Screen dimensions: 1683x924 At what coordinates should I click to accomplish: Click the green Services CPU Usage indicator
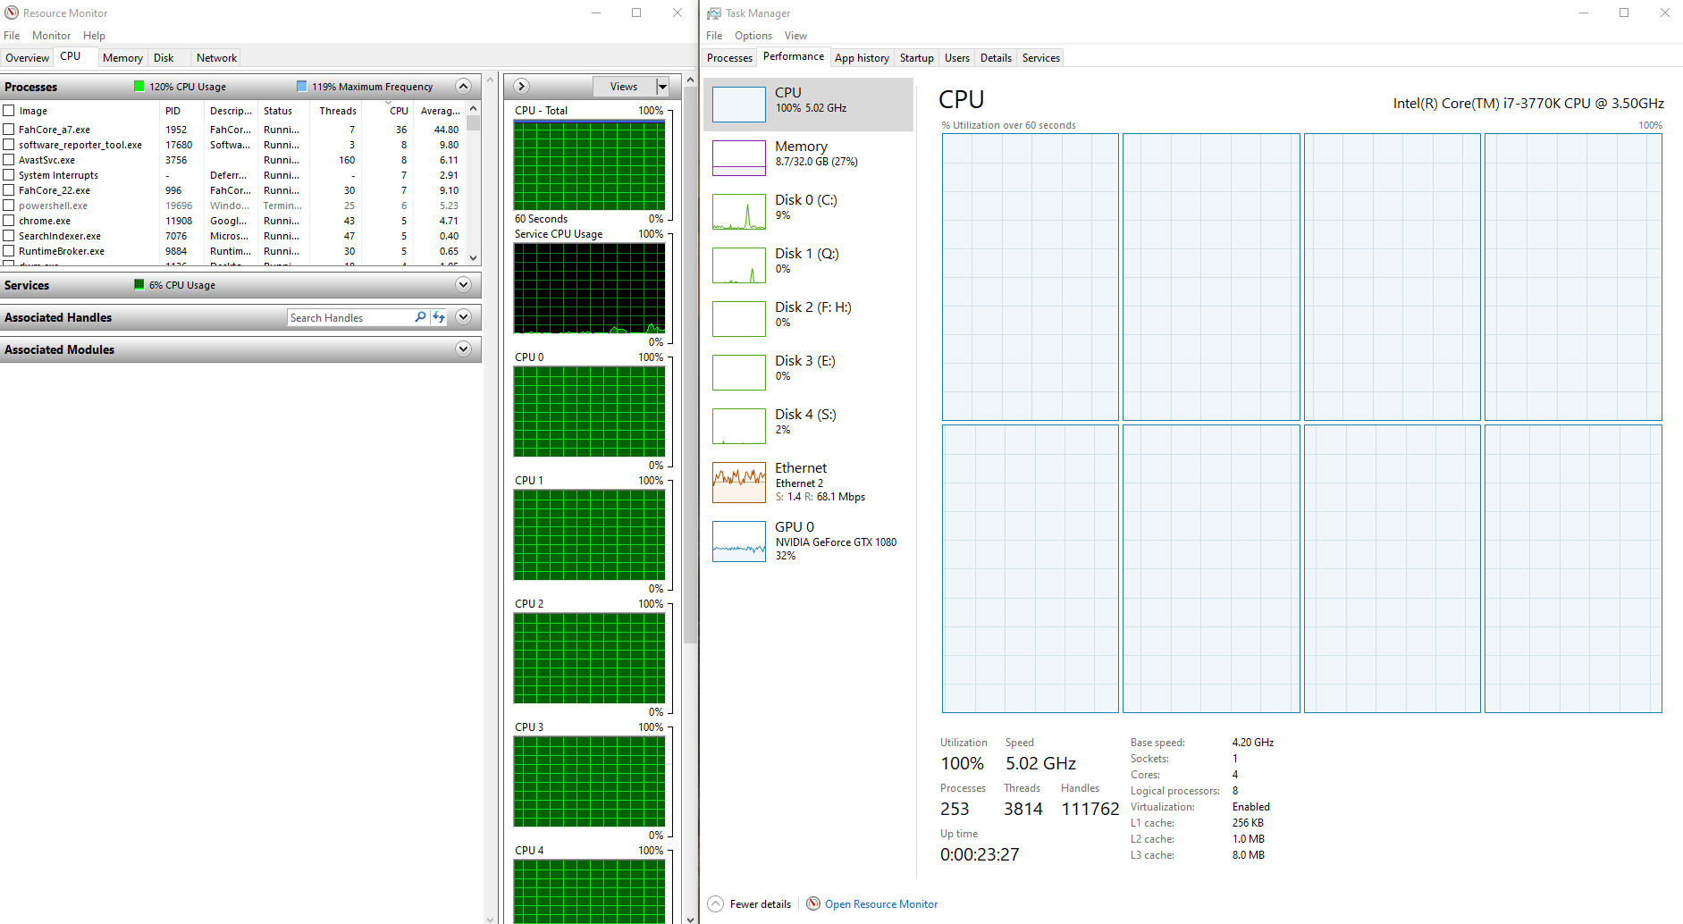[139, 284]
